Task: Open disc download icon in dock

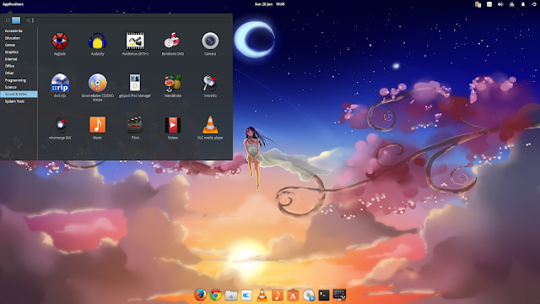Action: pos(309,295)
